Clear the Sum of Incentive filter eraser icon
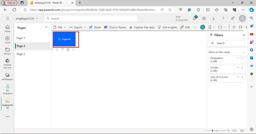The width and height of the screenshot is (256, 134). click(x=242, y=77)
